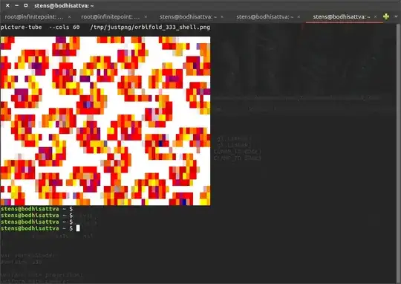
Task: Click the window title stens@bodhisattva: ~
Action: coord(64,6)
